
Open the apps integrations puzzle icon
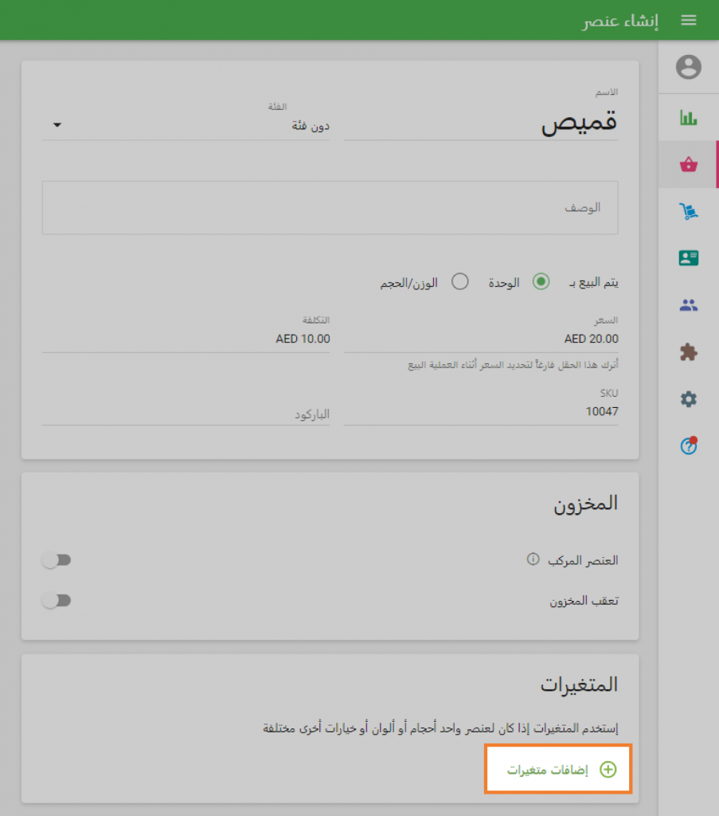tap(689, 351)
